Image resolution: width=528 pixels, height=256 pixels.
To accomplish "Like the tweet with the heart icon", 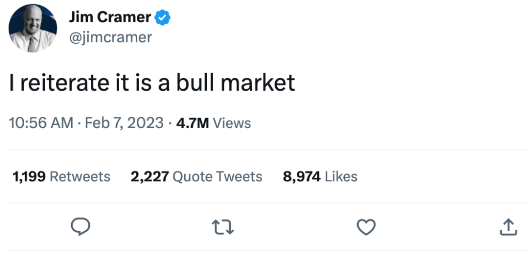I will 367,227.
